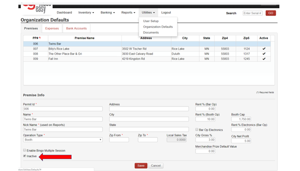This screenshot has height=171, width=300.
Task: Click the checkmark in Billy's Rice Lake row
Action: (264, 49)
